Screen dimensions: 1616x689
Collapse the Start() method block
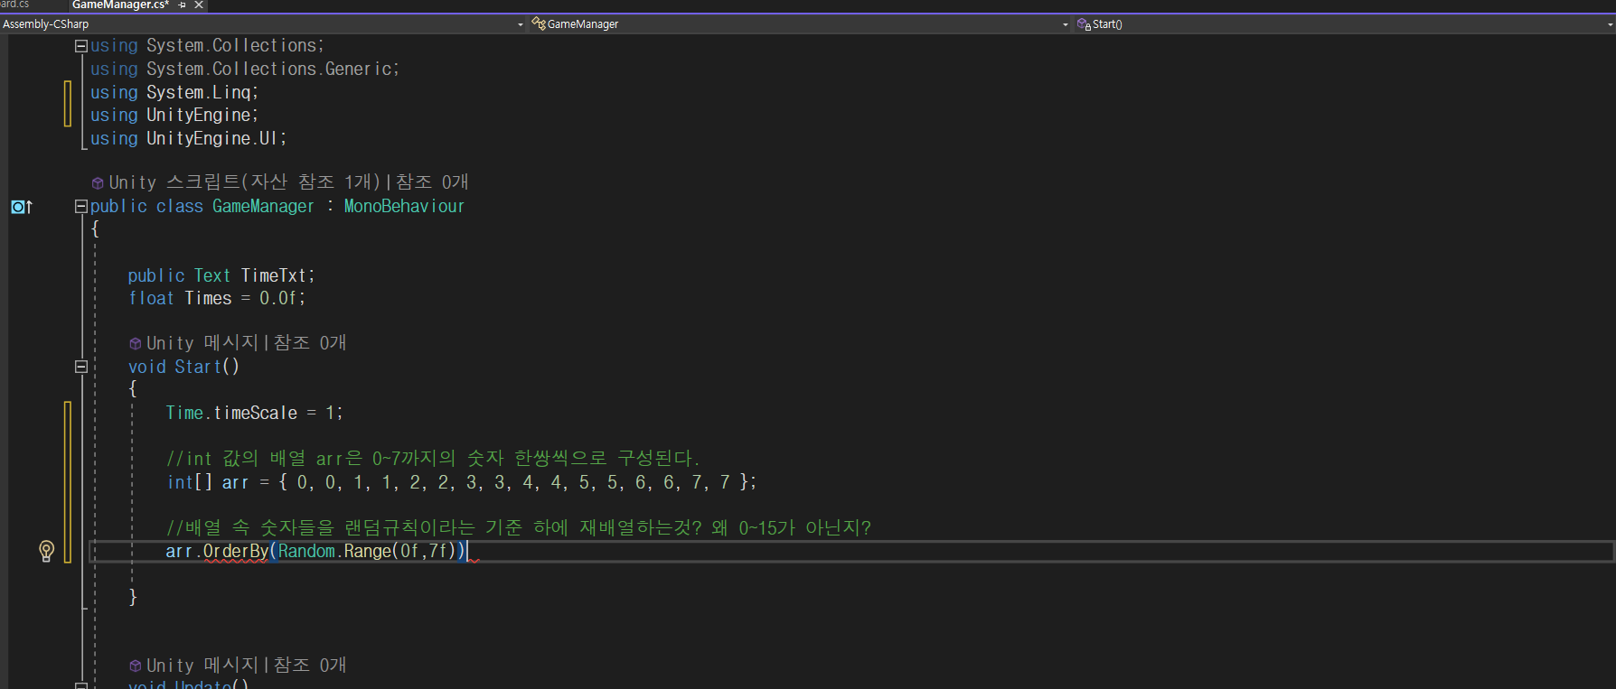click(x=80, y=367)
